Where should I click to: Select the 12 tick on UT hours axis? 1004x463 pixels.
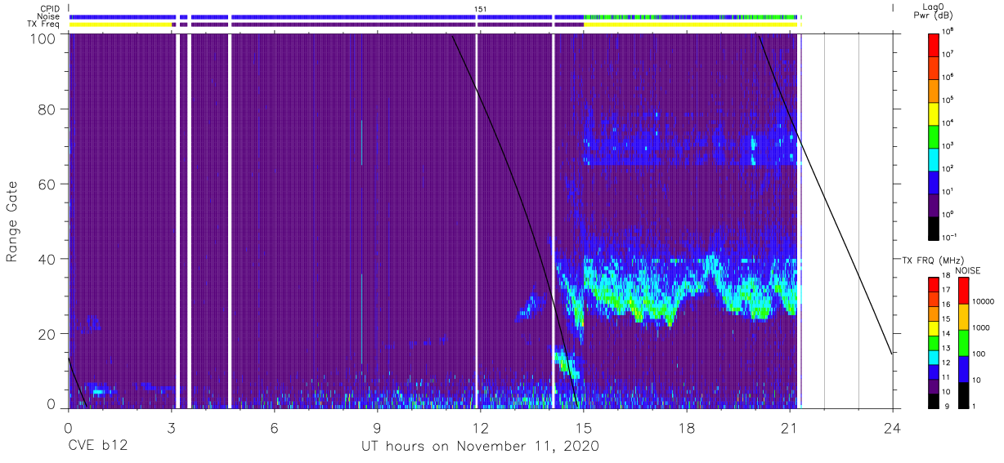point(481,428)
